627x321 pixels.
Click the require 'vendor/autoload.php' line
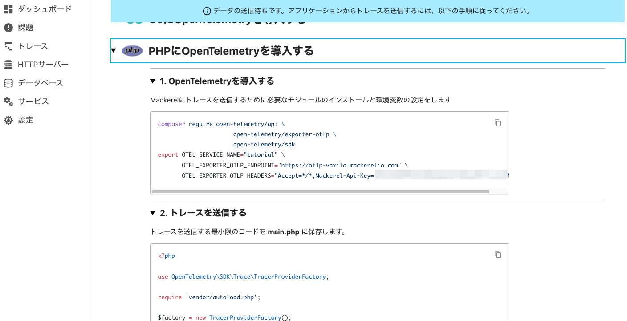pos(209,297)
